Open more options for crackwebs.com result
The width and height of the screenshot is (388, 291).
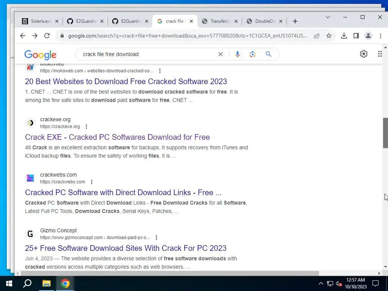(92, 182)
